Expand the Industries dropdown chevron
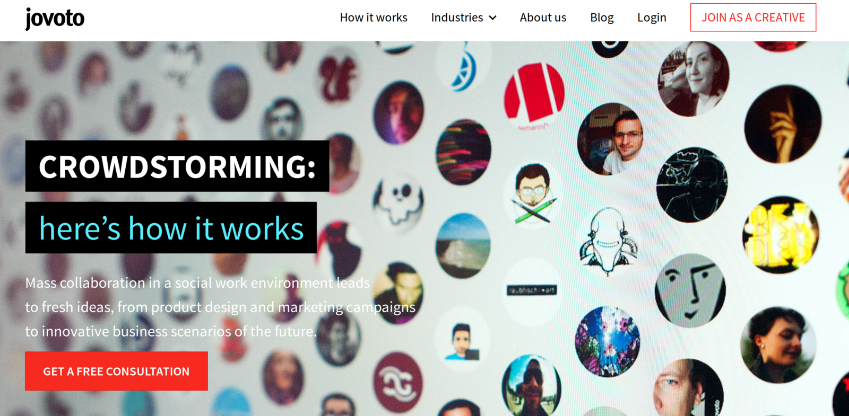This screenshot has width=849, height=416. tap(493, 18)
